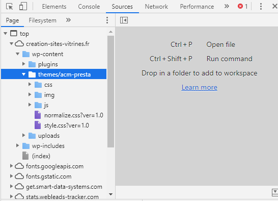Close the DevTools panel
The image size is (278, 201).
tap(275, 7)
